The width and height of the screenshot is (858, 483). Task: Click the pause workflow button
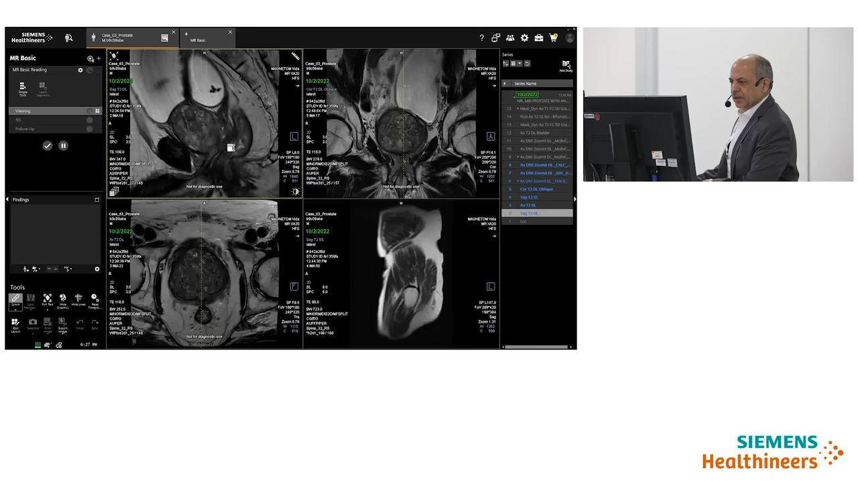(x=63, y=146)
